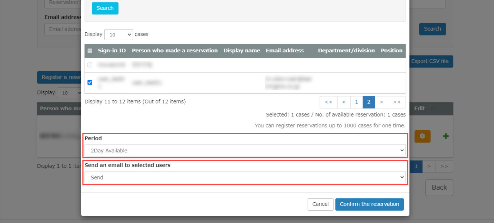Click the orange gear edit icon
494x223 pixels.
422,136
